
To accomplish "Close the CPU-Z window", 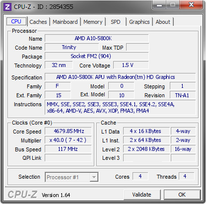I will point(191,5).
